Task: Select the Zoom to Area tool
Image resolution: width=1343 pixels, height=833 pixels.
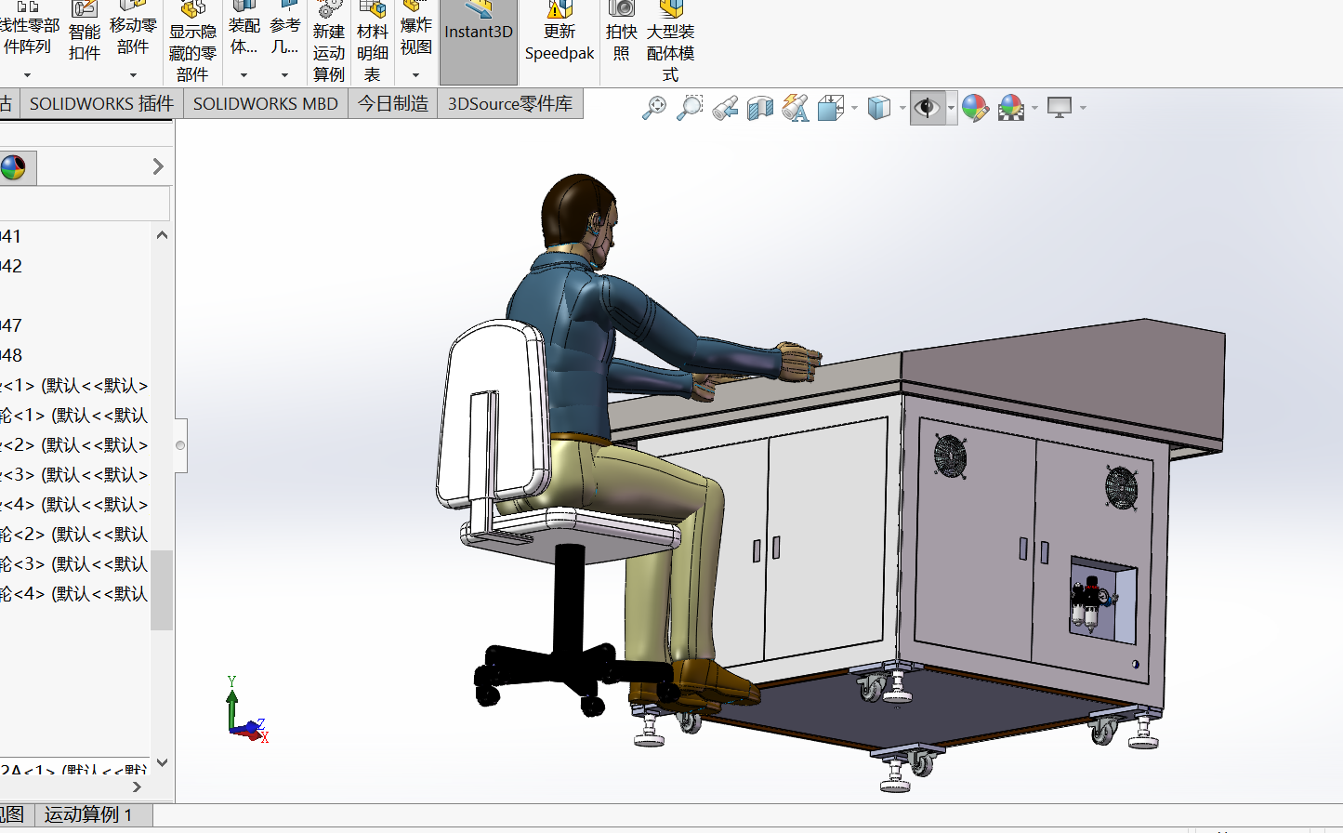Action: click(x=690, y=108)
